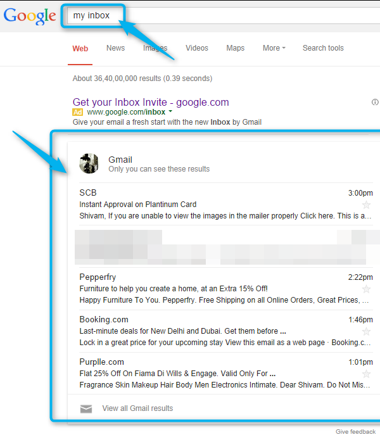
Task: Open the Pepperfry email
Action: pyautogui.click(x=98, y=277)
